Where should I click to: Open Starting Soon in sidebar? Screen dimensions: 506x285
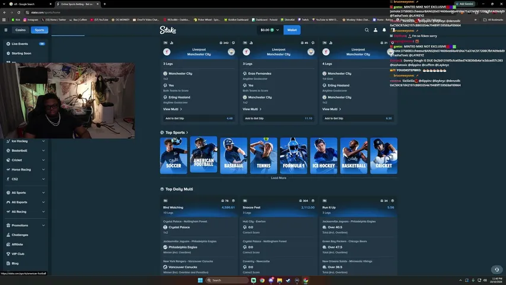pyautogui.click(x=26, y=53)
